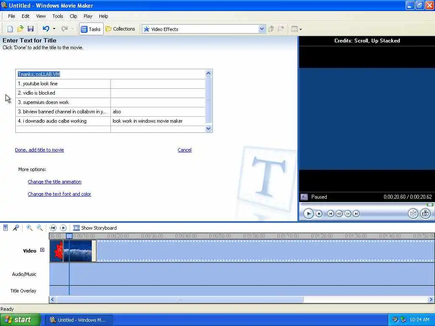Click the timeline scroll-right arrow
Viewport: 435px width, 326px height.
point(431,299)
